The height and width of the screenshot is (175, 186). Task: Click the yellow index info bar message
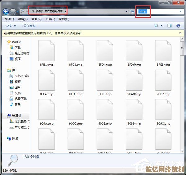pyautogui.click(x=43, y=33)
